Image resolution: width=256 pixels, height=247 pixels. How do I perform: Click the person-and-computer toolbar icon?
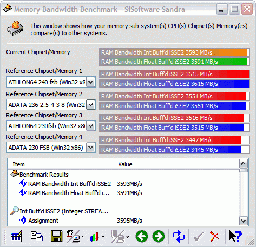pos(73,236)
